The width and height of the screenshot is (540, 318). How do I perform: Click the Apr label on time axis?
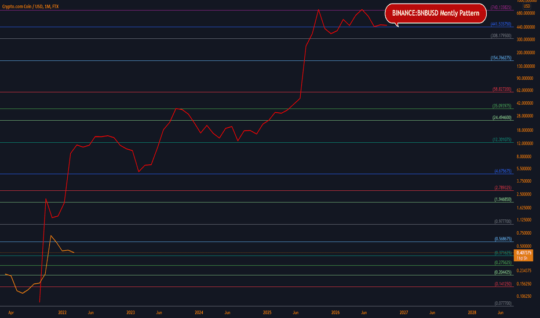[x=11, y=312]
